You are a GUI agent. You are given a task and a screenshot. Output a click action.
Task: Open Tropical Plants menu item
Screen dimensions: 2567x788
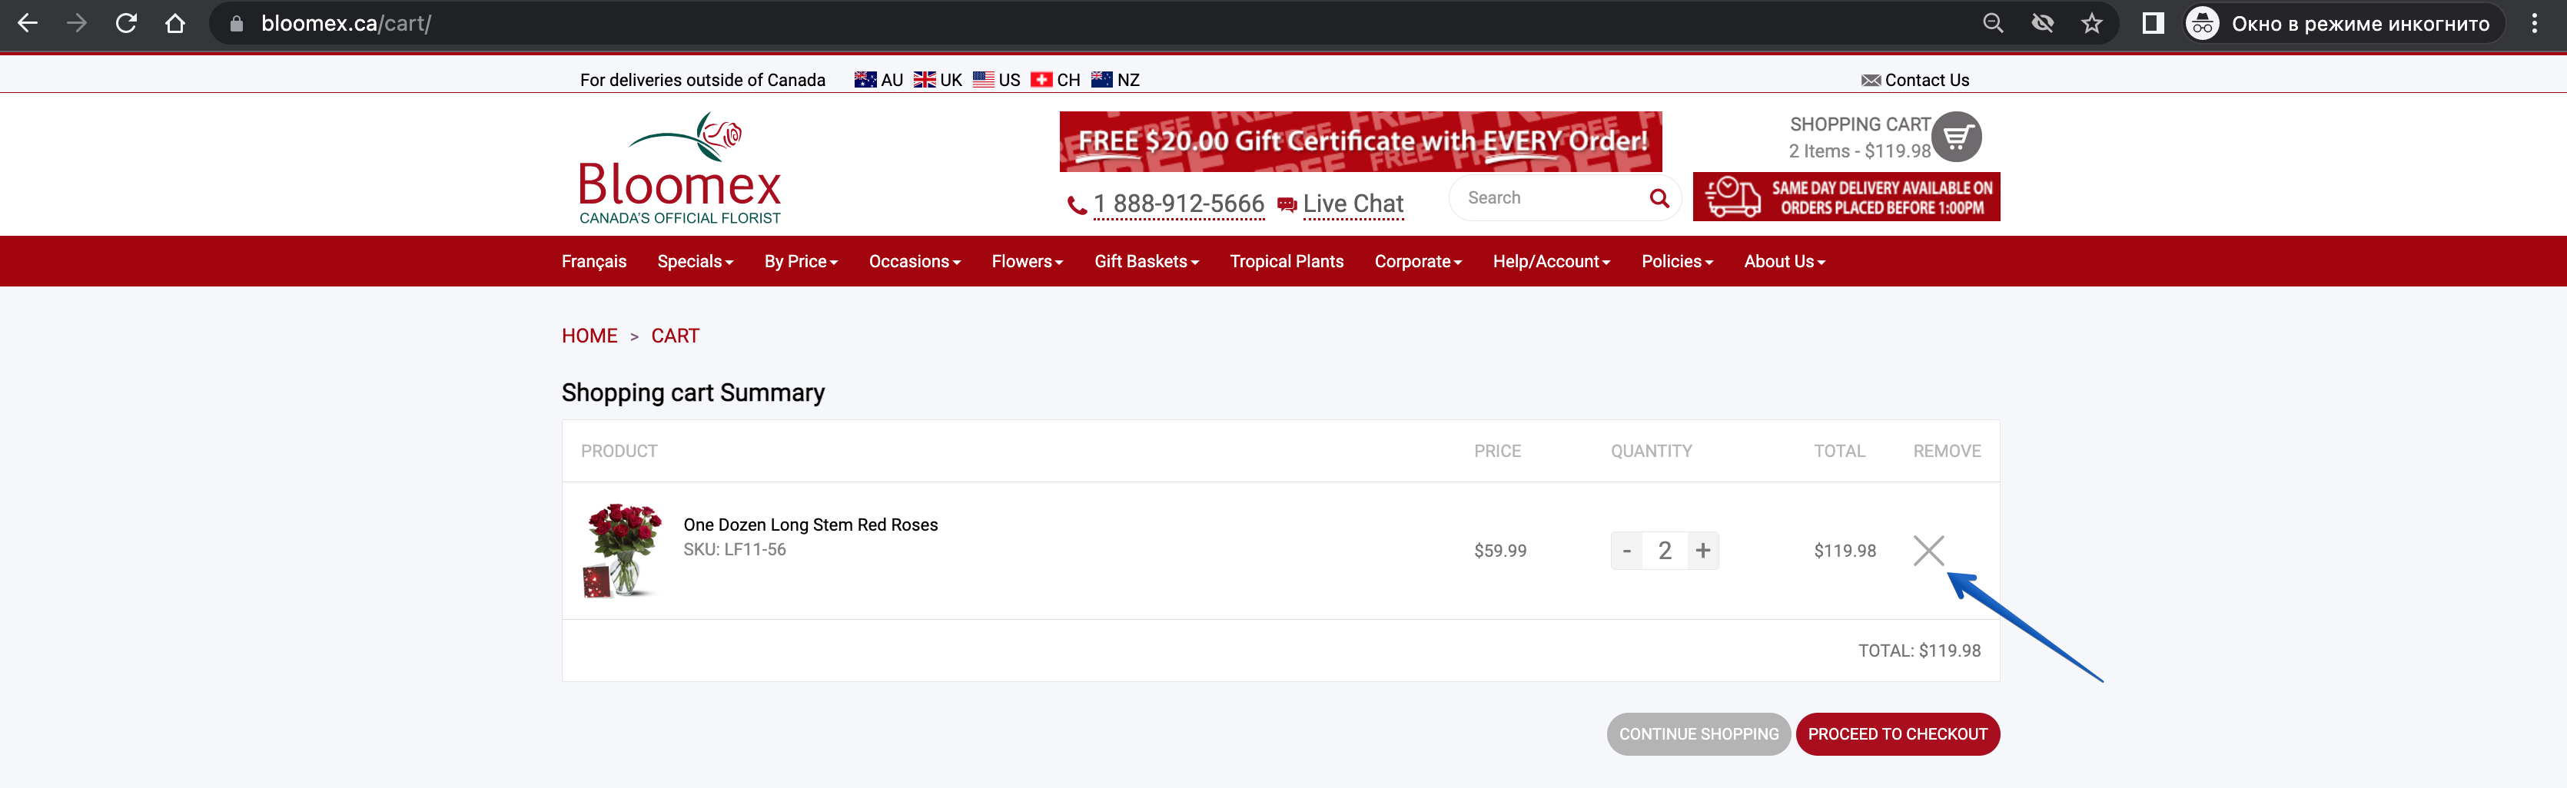(1287, 261)
